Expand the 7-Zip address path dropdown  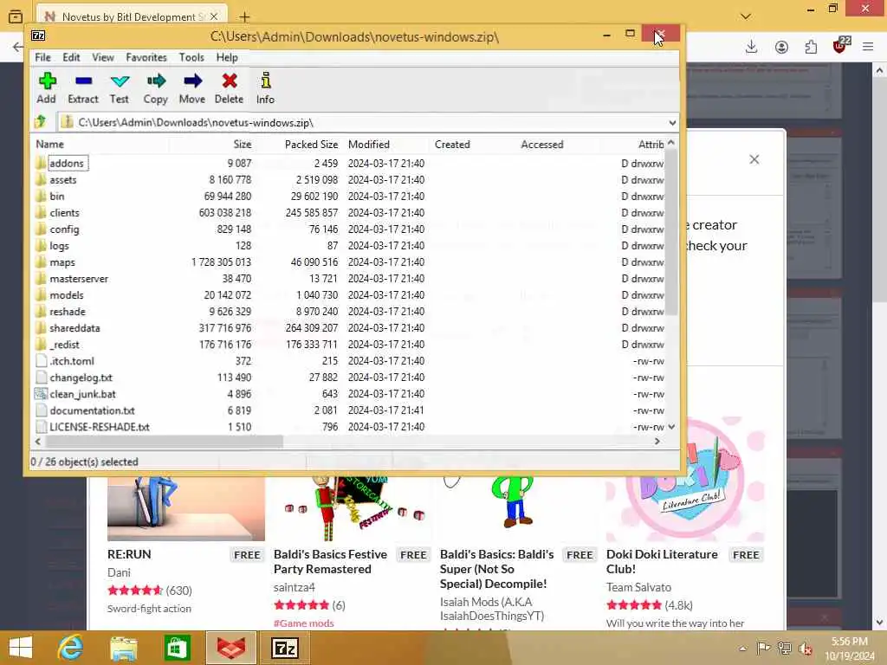click(672, 123)
